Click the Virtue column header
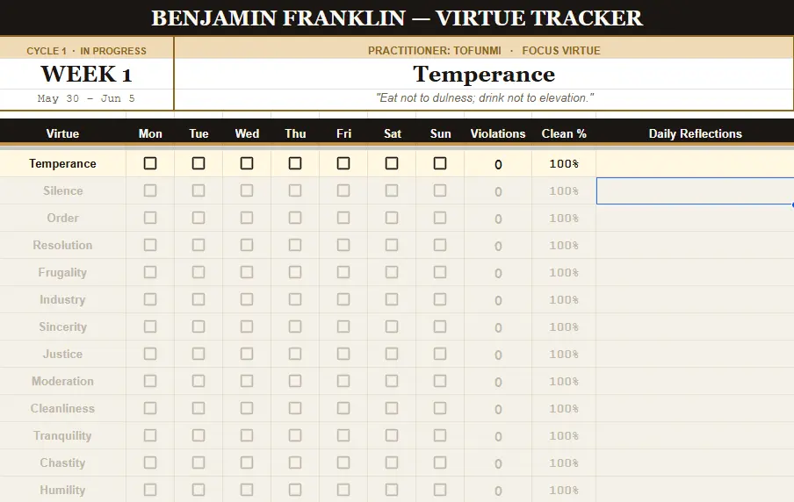The image size is (794, 502). (x=62, y=133)
